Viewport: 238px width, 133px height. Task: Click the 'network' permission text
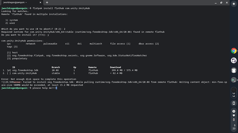tap(30, 44)
